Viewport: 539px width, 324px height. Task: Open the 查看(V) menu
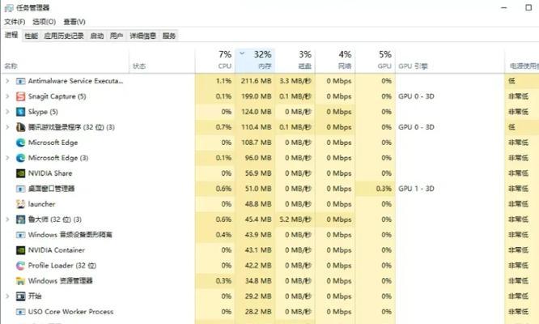tap(74, 22)
